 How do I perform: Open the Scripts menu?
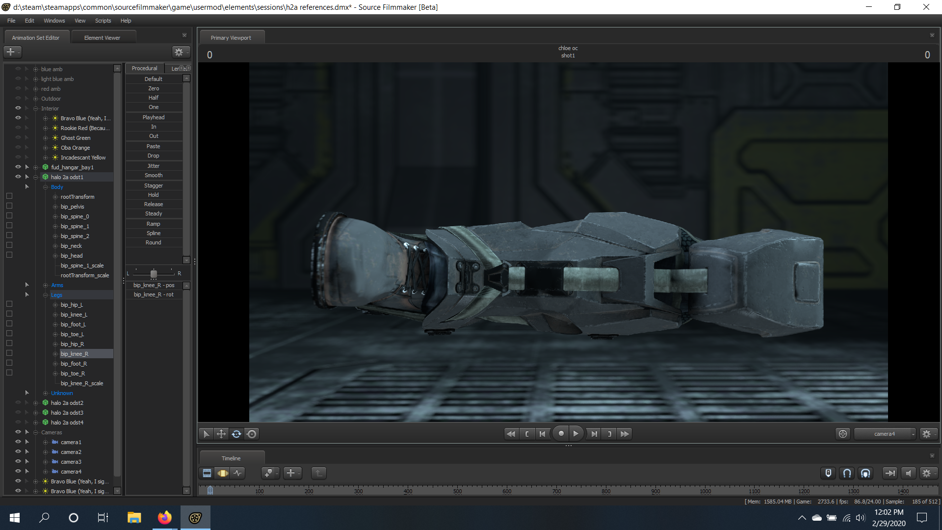tap(103, 21)
